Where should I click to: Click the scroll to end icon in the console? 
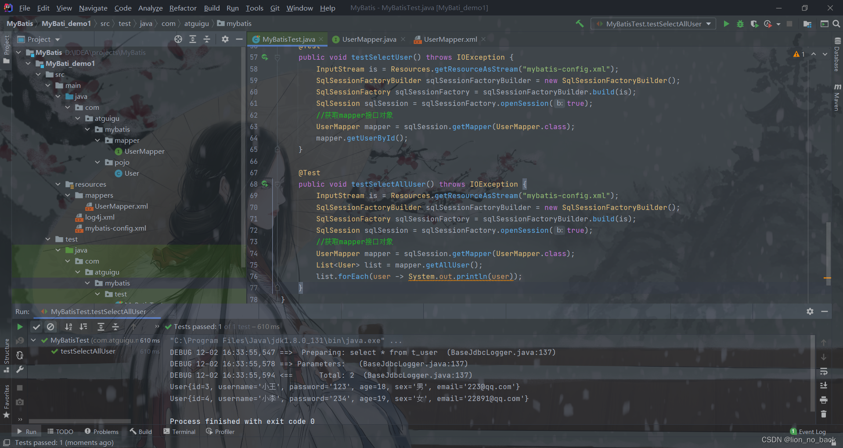pyautogui.click(x=824, y=386)
